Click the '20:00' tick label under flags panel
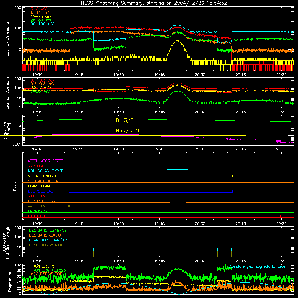The height and width of the screenshot is (298, 298). (200, 224)
